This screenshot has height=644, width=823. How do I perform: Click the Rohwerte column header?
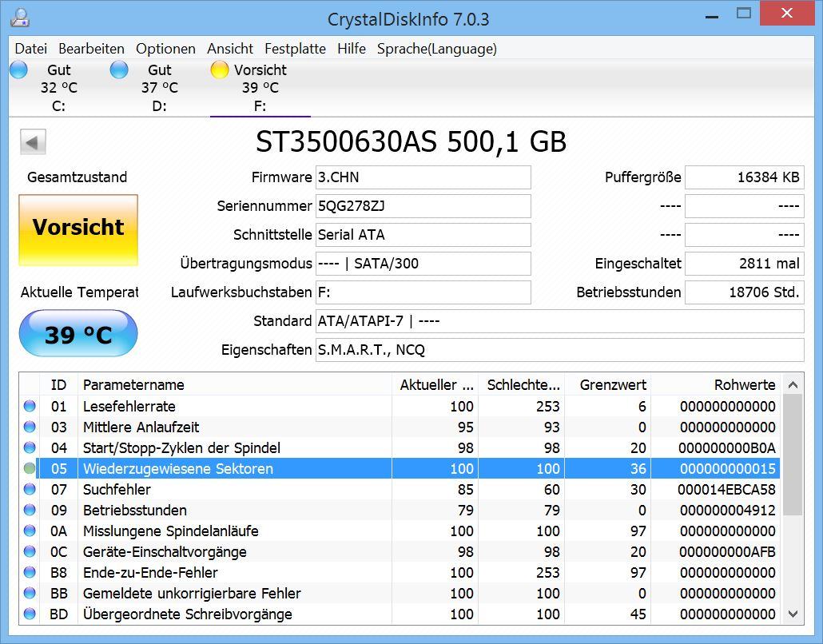(716, 384)
